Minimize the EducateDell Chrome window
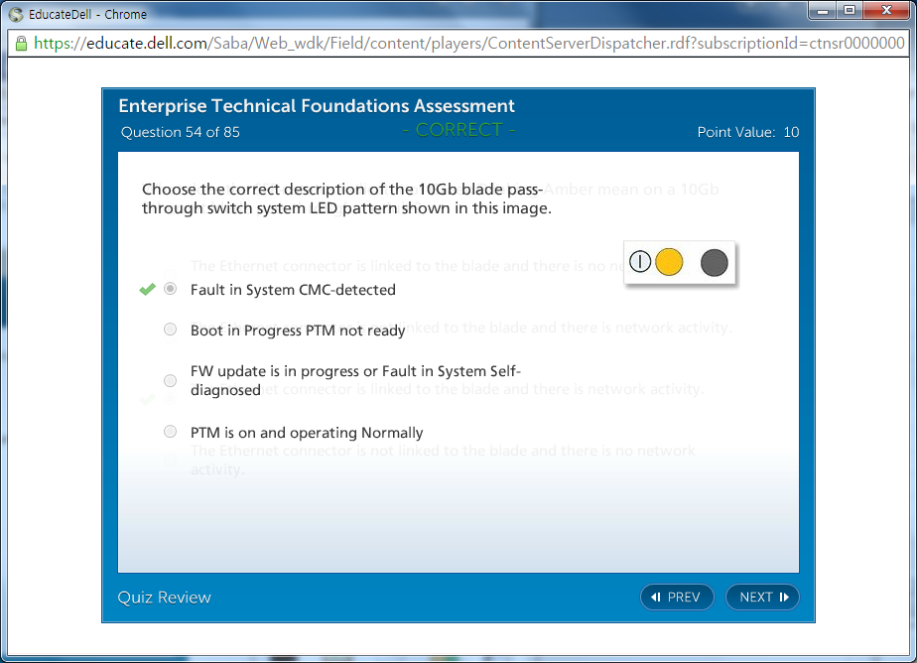Viewport: 917px width, 663px height. tap(823, 11)
